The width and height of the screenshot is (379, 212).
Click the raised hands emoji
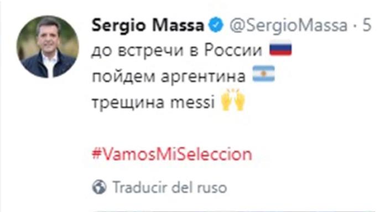coord(233,99)
